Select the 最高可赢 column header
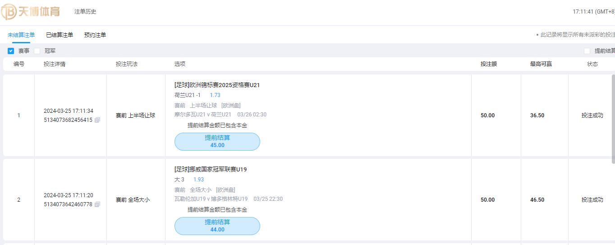This screenshot has width=615, height=245. pyautogui.click(x=541, y=64)
